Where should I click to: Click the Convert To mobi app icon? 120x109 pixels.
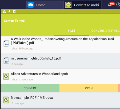tap(68, 5)
